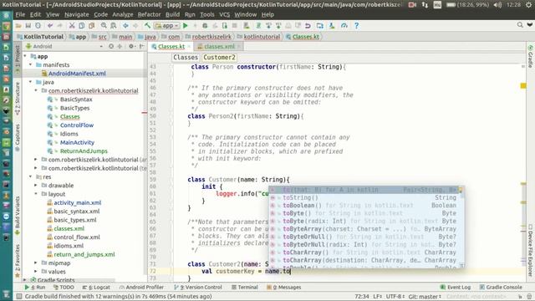Image resolution: width=535 pixels, height=301 pixels.
Task: Collapse the layout folder
Action: pyautogui.click(x=36, y=194)
